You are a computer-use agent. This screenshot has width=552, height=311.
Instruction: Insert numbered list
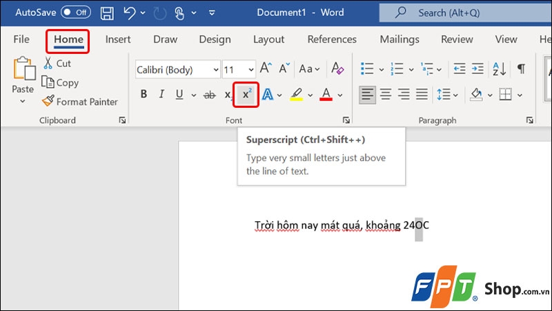click(x=397, y=68)
